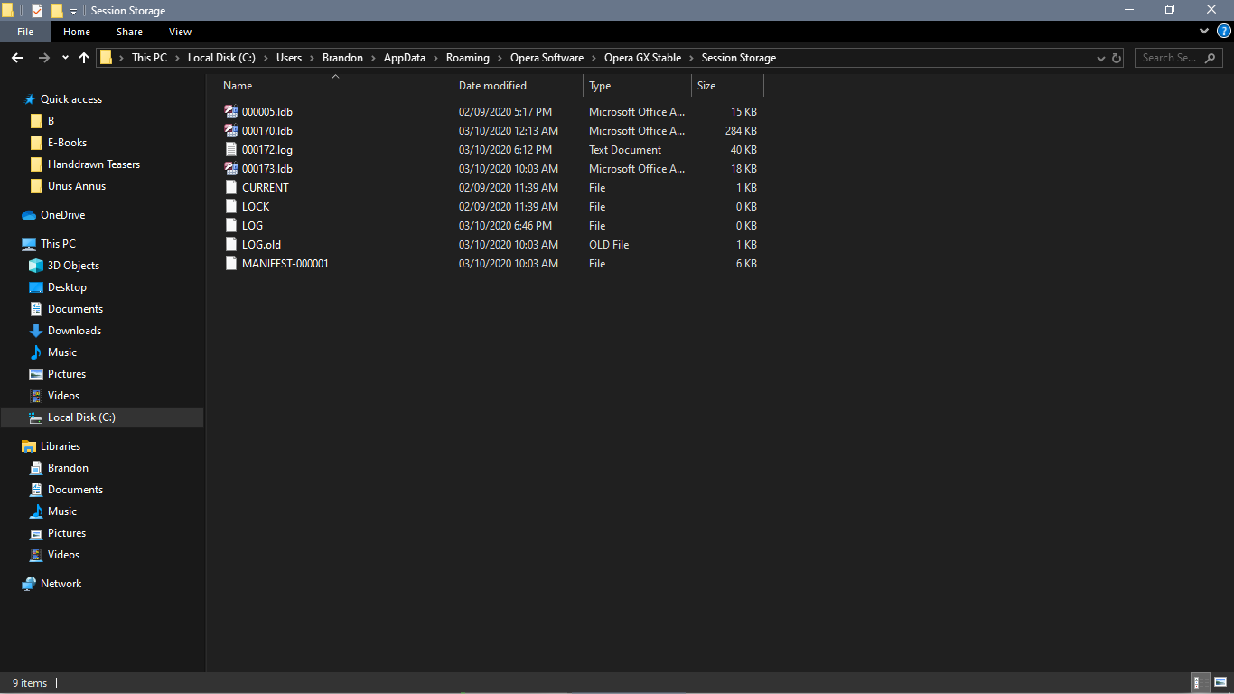
Task: Click AppData in the address breadcrumb
Action: [405, 58]
